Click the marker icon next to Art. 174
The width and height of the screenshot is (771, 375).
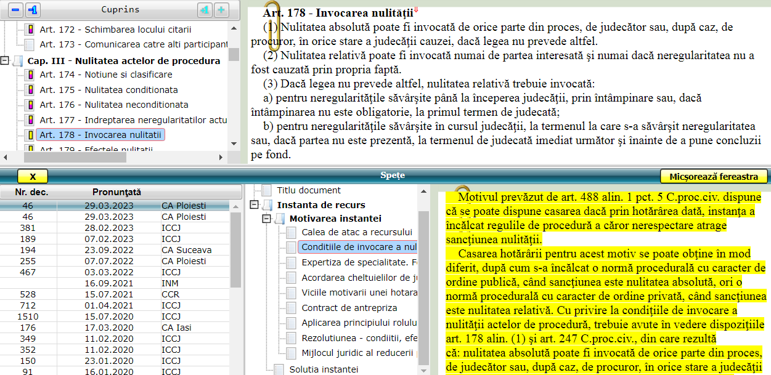tap(30, 75)
